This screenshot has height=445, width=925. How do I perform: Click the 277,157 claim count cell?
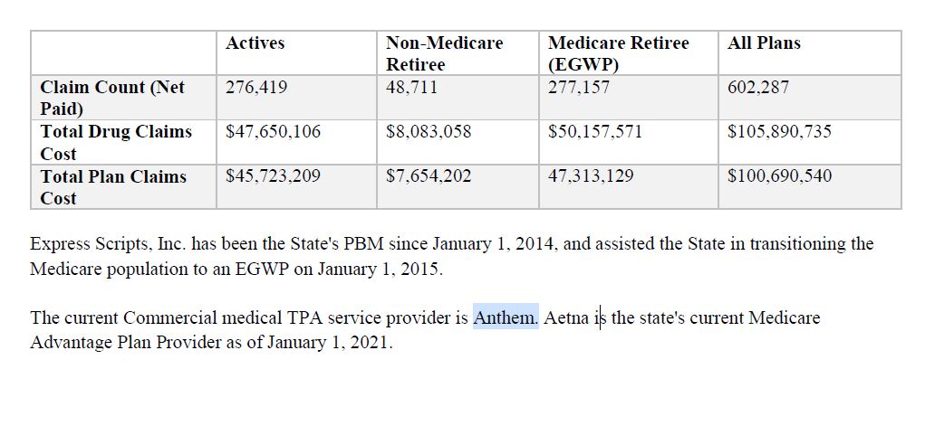pos(579,88)
